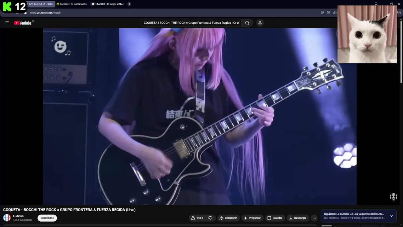Open the three-dot more actions menu

(x=314, y=218)
